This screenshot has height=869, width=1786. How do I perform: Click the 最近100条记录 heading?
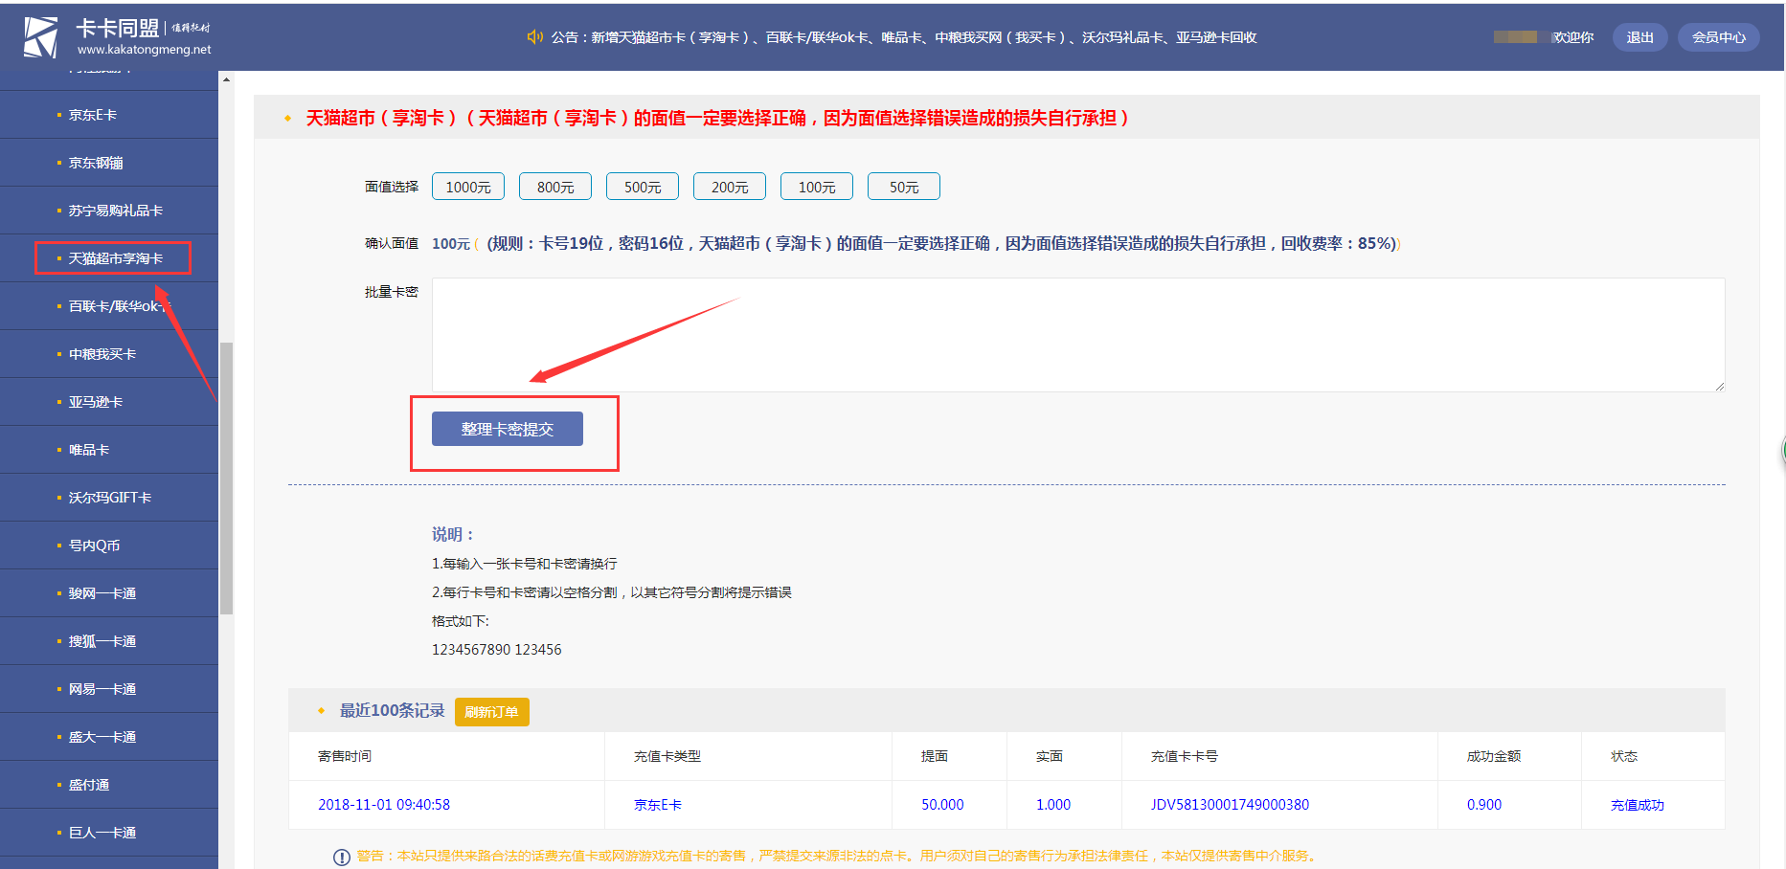coord(393,710)
